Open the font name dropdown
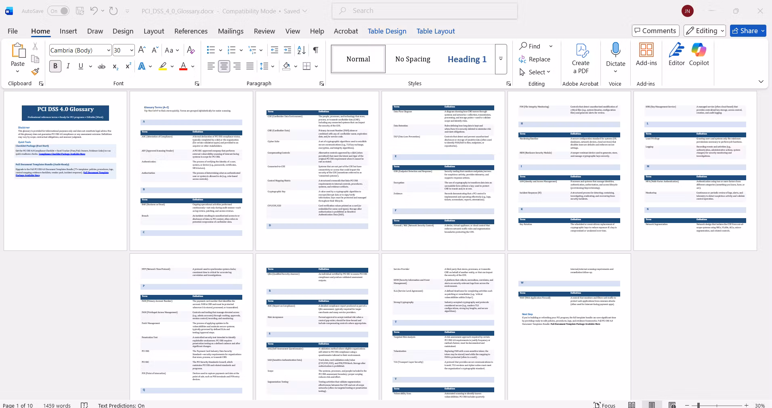Viewport: 772px width, 408px height. coord(109,50)
